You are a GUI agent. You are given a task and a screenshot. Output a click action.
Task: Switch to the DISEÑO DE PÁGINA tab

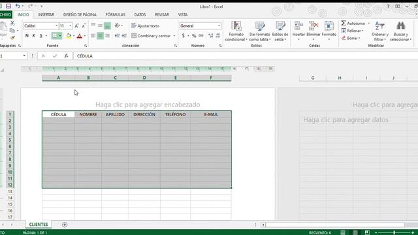(80, 14)
